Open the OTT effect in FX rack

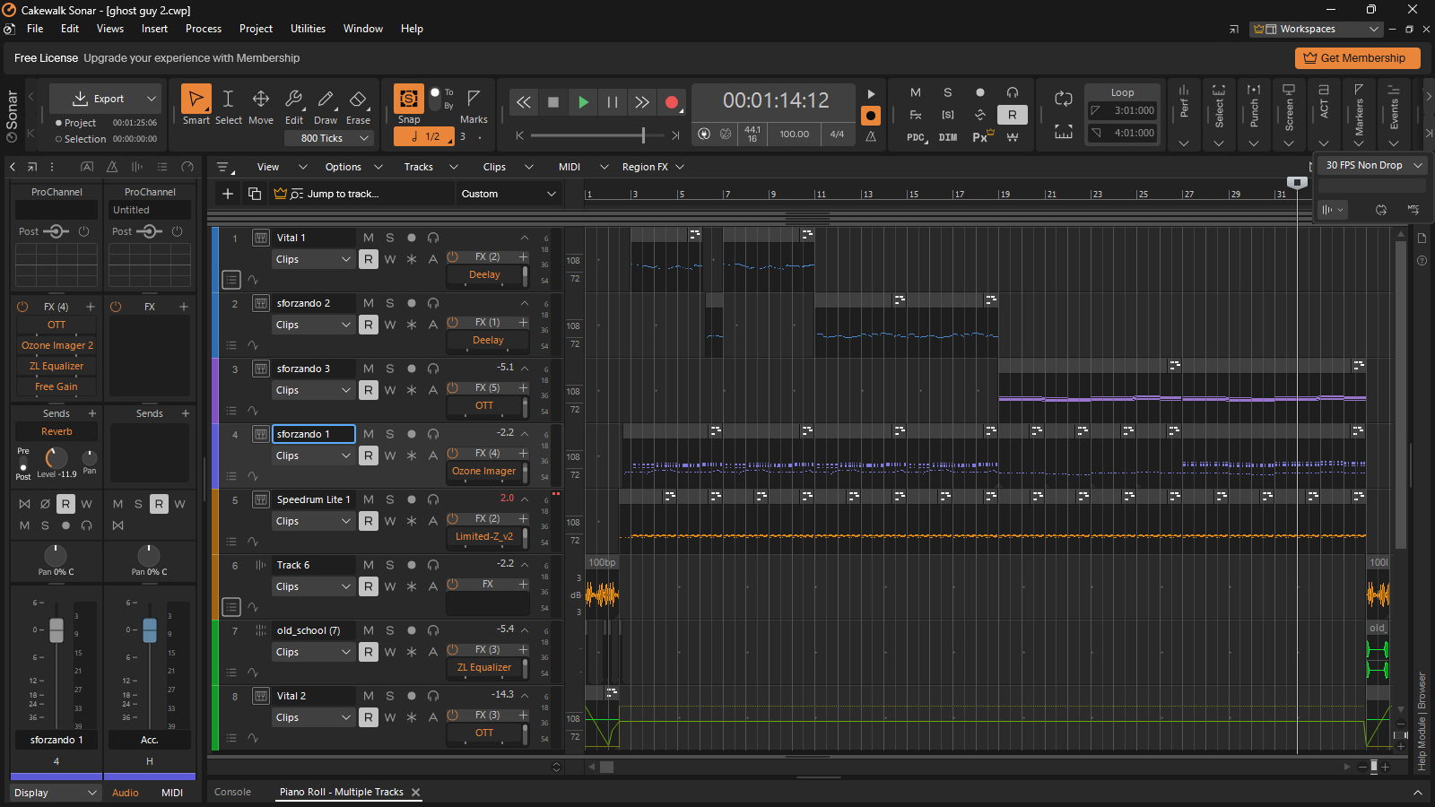click(57, 325)
